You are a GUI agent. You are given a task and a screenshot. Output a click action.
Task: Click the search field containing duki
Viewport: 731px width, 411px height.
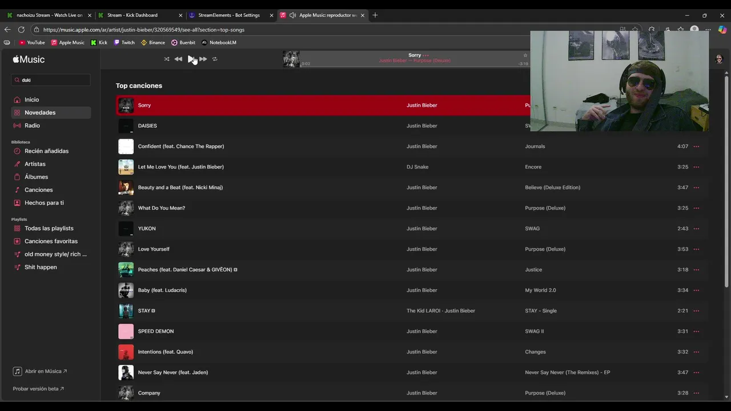tap(51, 80)
